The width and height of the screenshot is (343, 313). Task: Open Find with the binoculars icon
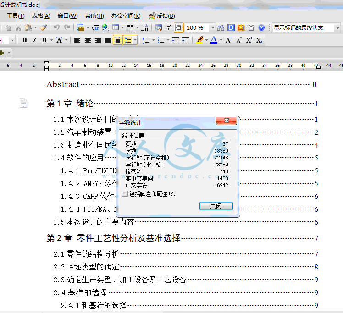[221, 28]
